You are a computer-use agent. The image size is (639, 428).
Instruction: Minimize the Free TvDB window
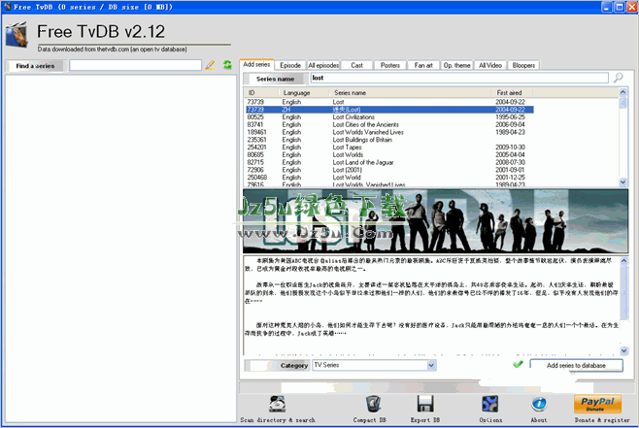(607, 7)
